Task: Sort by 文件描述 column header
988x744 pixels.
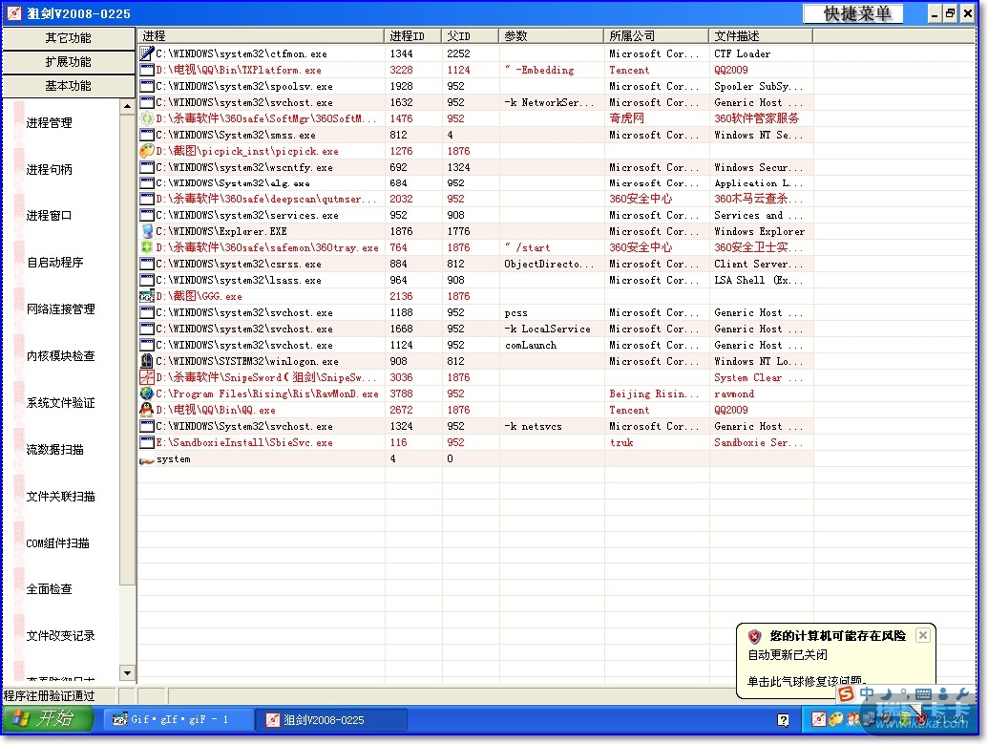Action: (761, 36)
